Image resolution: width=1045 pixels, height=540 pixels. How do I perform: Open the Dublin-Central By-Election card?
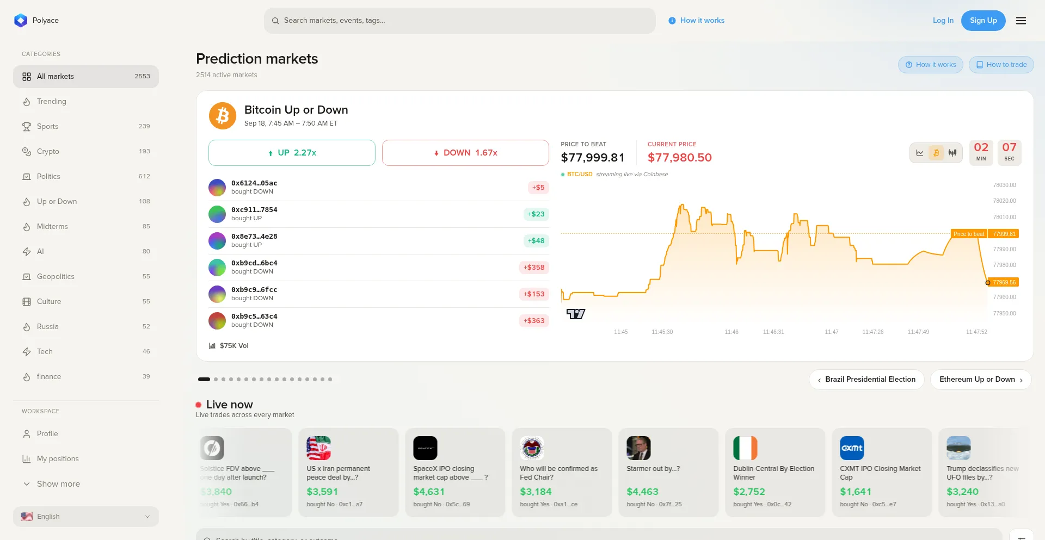775,472
